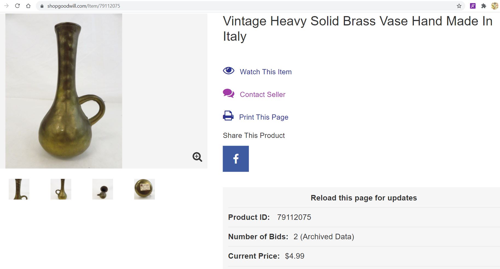Click inside the address bar
Image resolution: width=500 pixels, height=269 pixels.
point(109,6)
